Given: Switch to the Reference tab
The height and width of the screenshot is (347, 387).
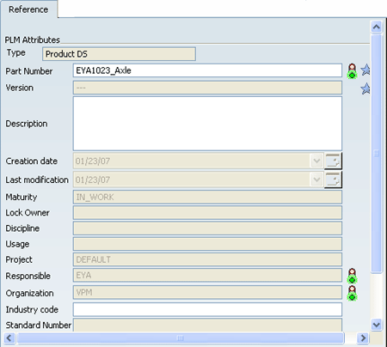Looking at the screenshot, I should point(28,9).
